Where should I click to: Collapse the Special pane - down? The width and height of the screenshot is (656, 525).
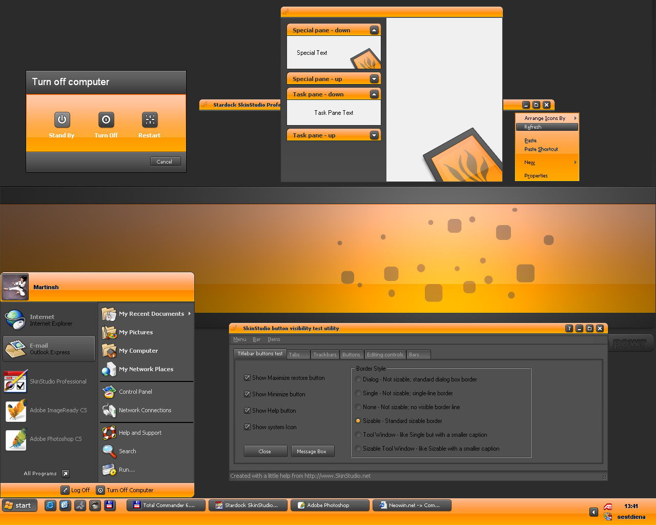[374, 30]
